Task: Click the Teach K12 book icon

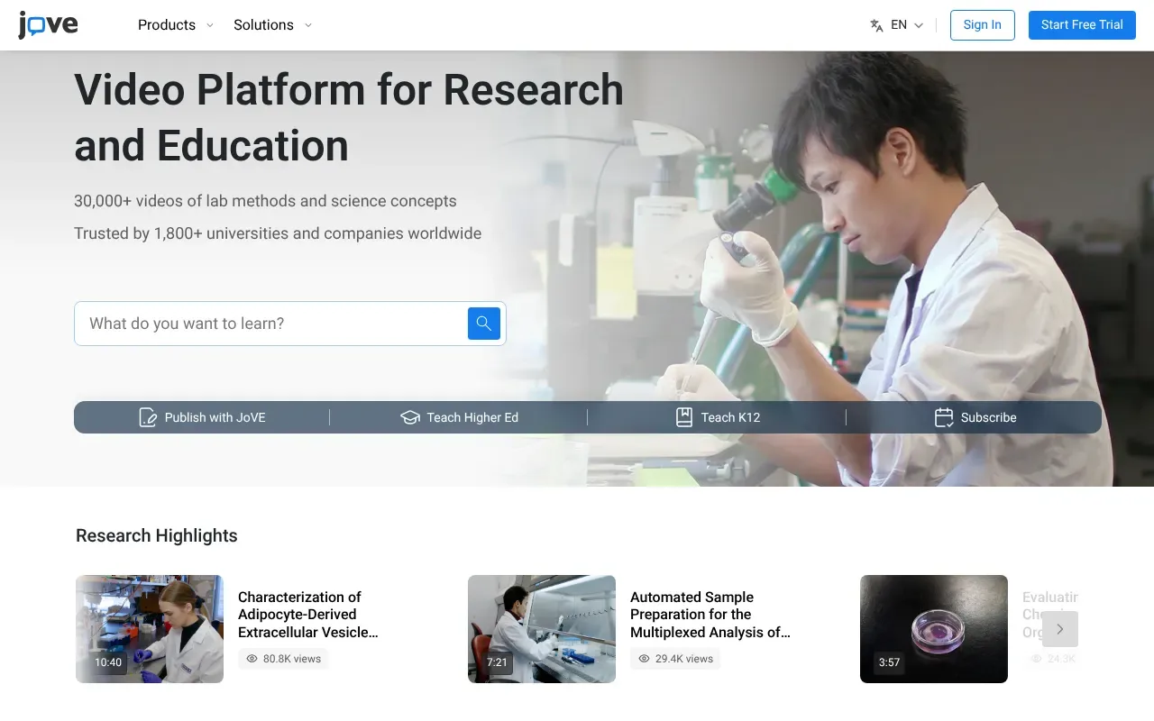Action: (684, 417)
